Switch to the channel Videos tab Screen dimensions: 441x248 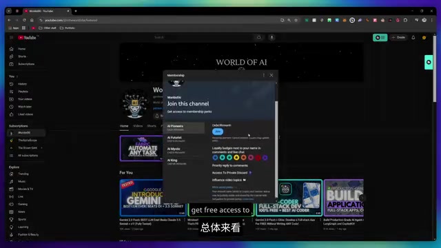point(138,126)
